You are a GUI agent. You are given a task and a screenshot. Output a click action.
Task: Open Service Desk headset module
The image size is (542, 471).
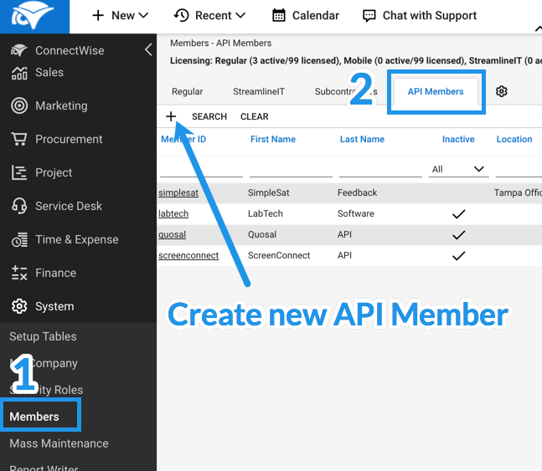click(68, 207)
